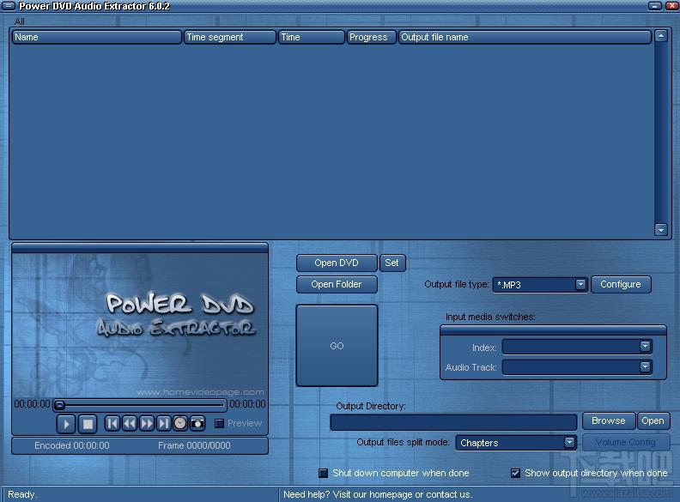Click the preview seek slider handle

60,405
